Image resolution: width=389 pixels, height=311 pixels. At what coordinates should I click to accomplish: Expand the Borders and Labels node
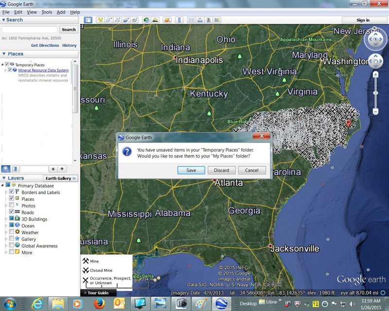pyautogui.click(x=6, y=192)
